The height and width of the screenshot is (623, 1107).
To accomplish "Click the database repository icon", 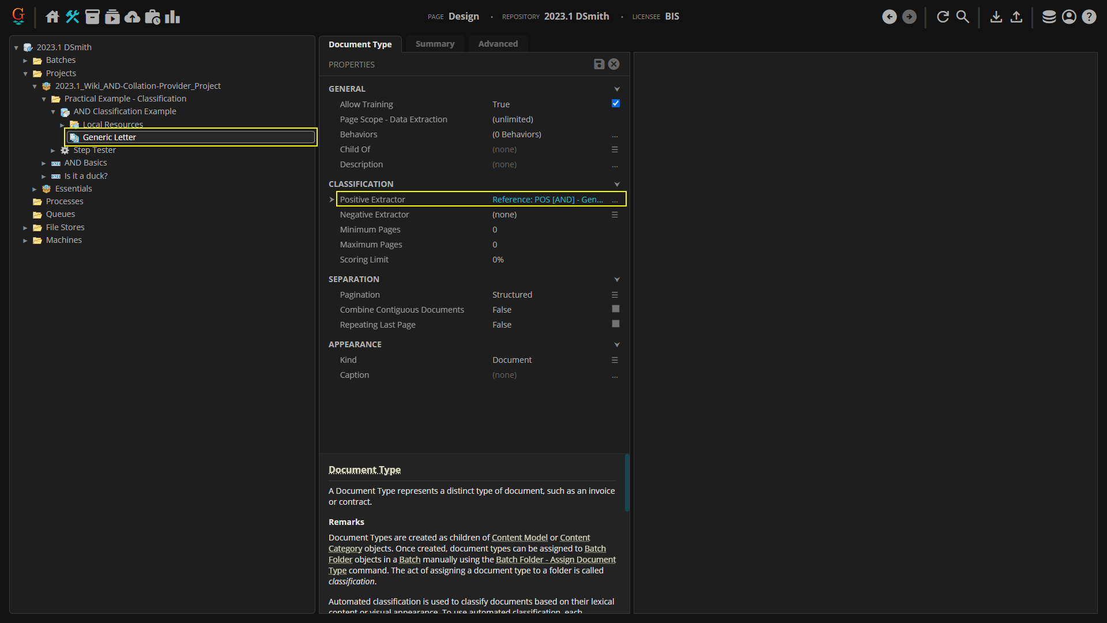I will 1049,17.
